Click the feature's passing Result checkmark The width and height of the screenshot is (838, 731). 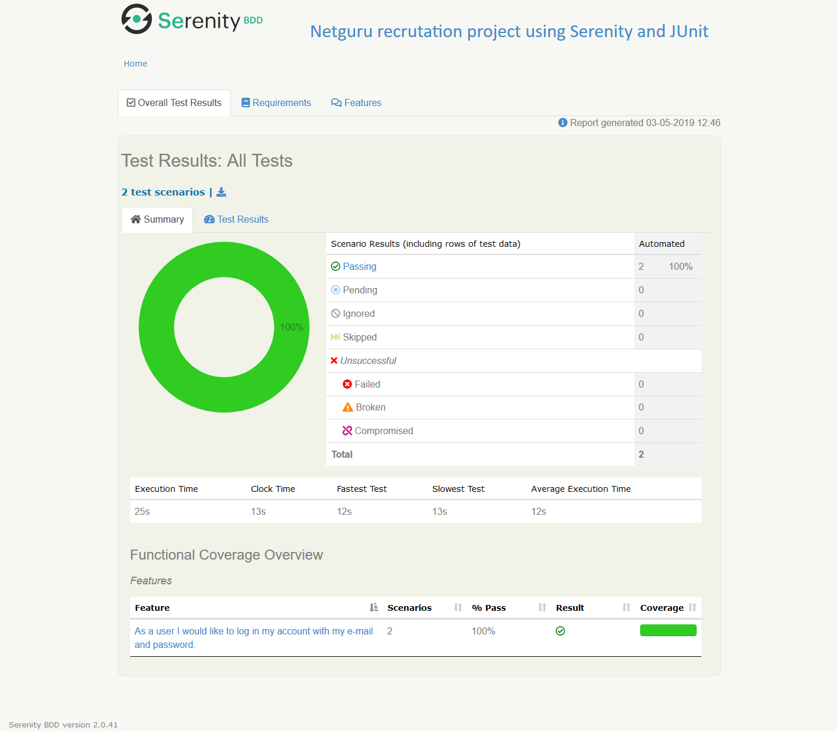point(561,631)
